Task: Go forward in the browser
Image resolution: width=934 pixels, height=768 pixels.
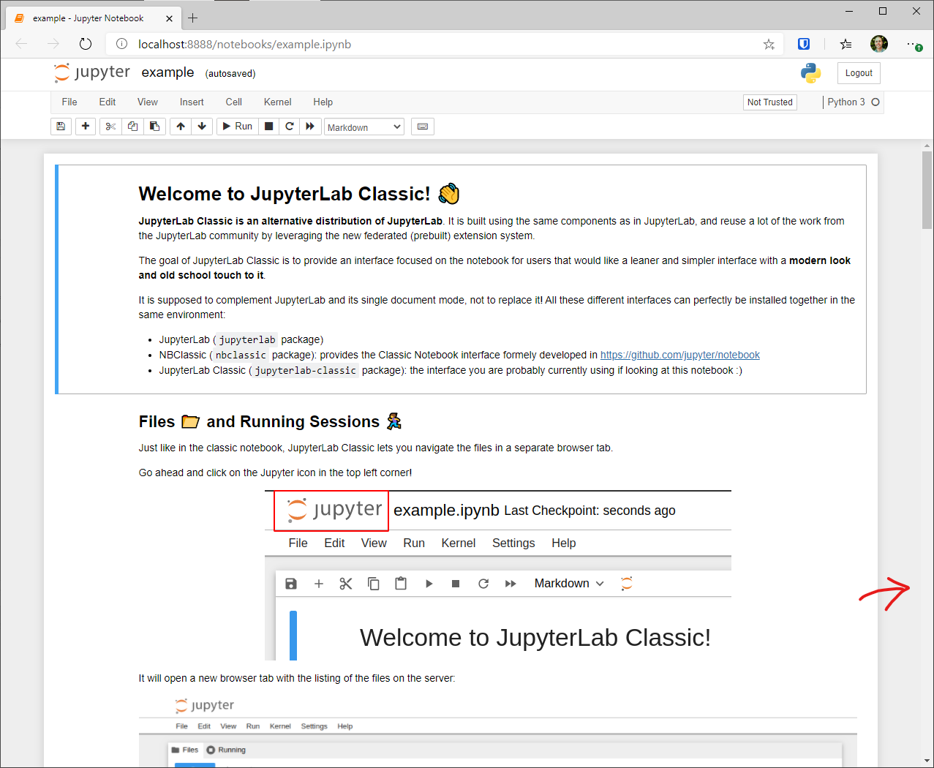Action: [53, 44]
